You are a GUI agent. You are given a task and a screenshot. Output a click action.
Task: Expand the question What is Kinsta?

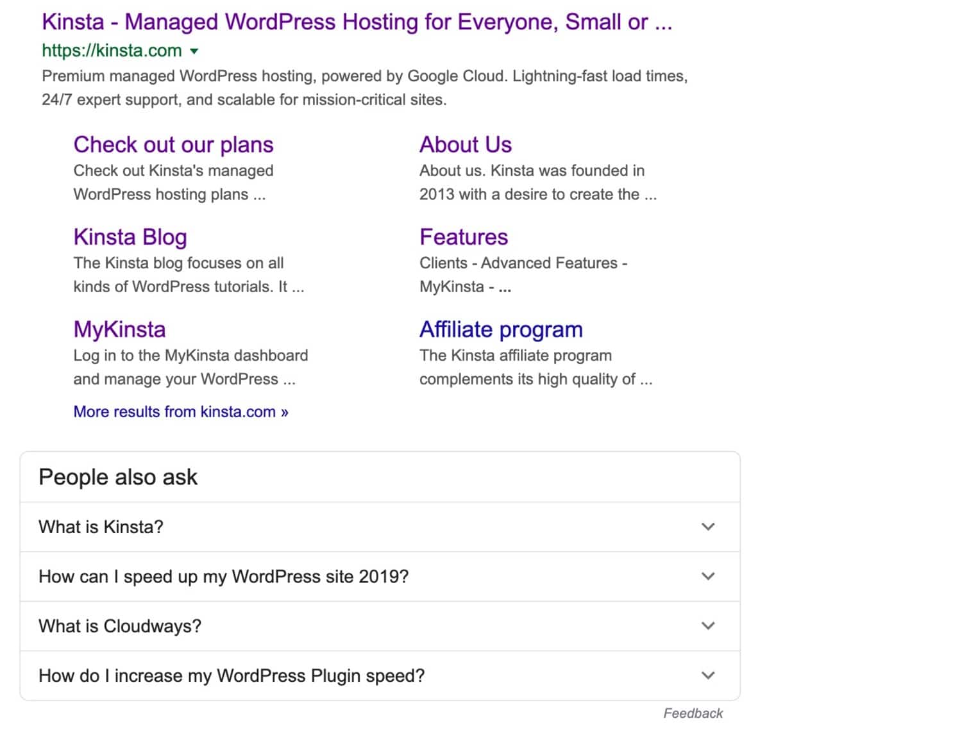(x=100, y=527)
